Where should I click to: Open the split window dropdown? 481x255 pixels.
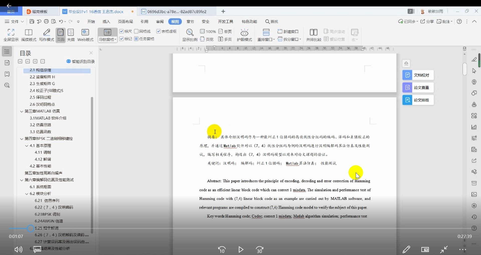(289, 39)
